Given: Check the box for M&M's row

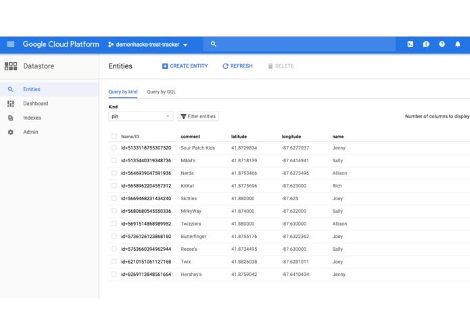Looking at the screenshot, I should pos(114,160).
